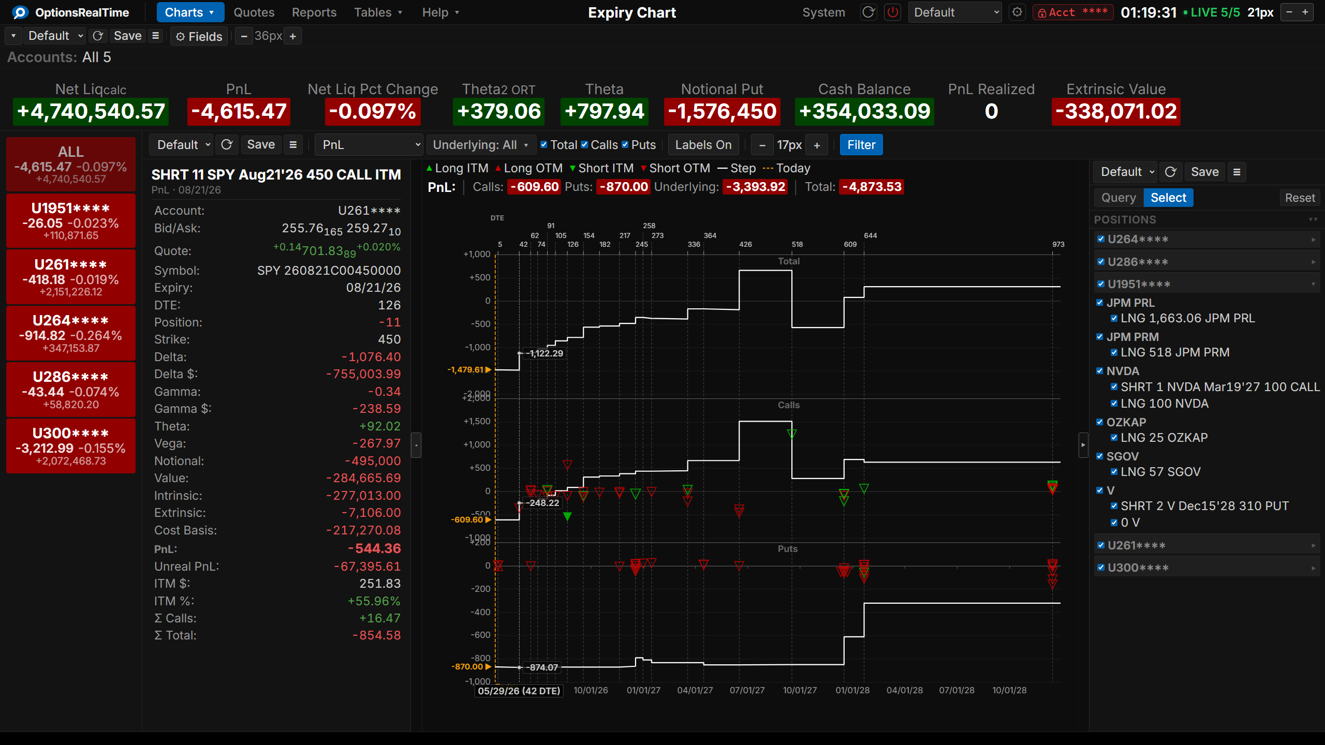This screenshot has height=745, width=1325.
Task: Open the chart layout hamburger menu
Action: click(293, 145)
